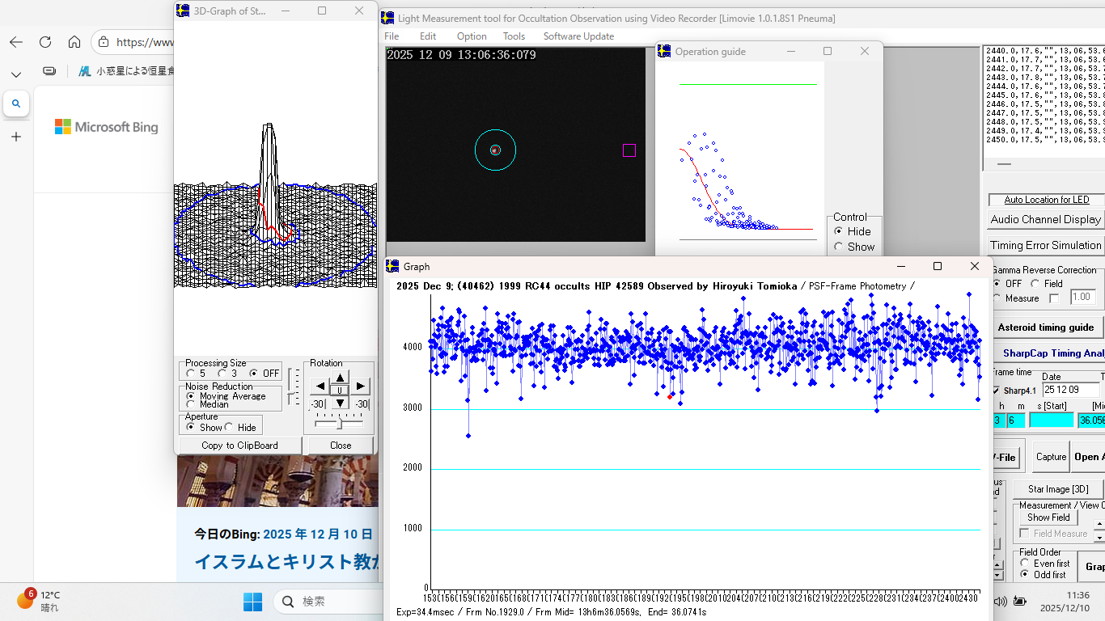Open the Tools menu

[514, 36]
